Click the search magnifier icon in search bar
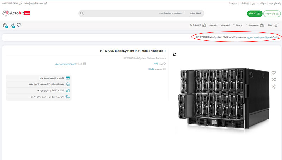The image size is (282, 160). (82, 13)
